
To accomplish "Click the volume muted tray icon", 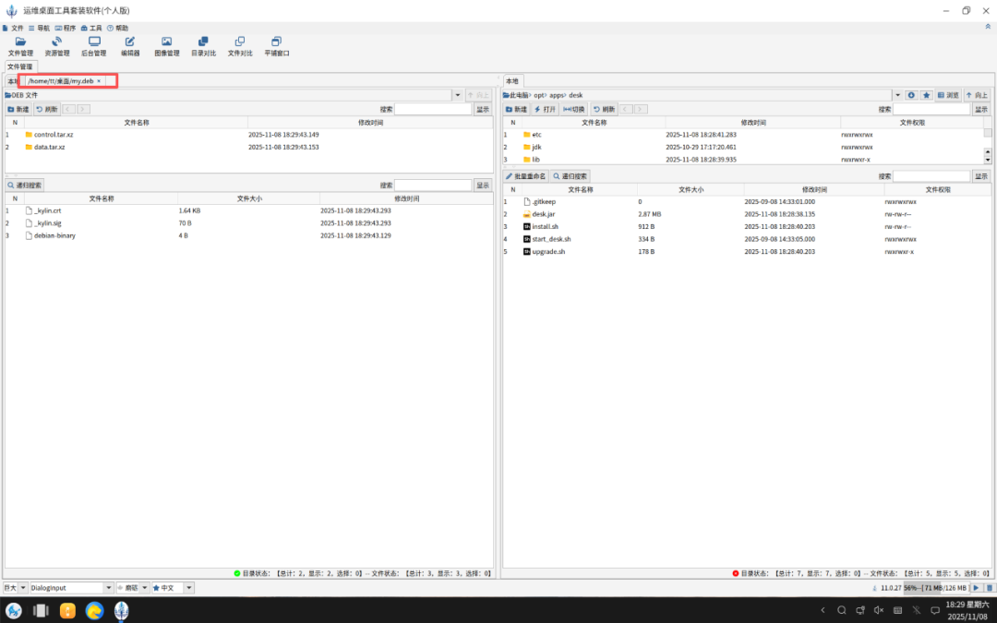I will tap(879, 610).
